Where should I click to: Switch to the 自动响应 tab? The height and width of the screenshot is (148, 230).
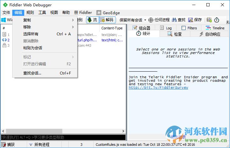tap(210, 34)
